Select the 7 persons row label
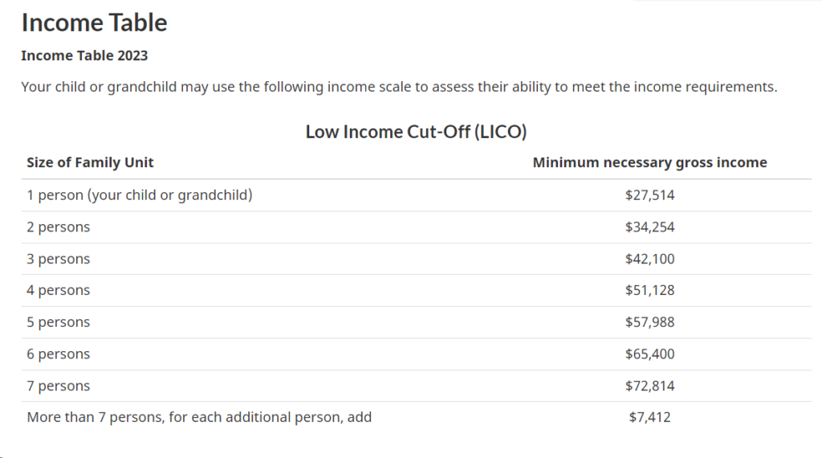The height and width of the screenshot is (458, 822). 58,386
